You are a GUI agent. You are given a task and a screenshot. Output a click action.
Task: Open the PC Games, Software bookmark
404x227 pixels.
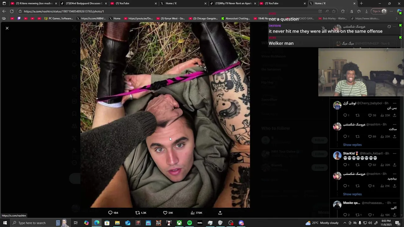click(x=59, y=19)
